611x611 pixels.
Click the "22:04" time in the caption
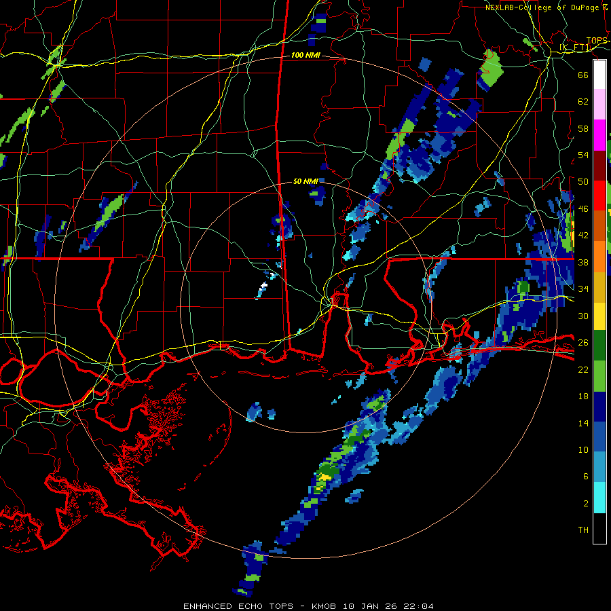click(x=420, y=606)
